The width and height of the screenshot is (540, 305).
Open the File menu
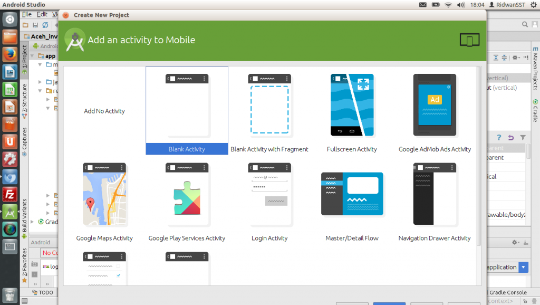(27, 14)
